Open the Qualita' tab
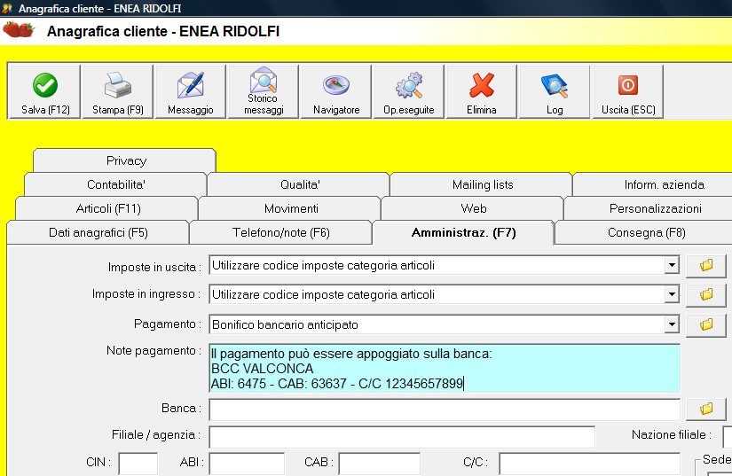 click(x=299, y=184)
